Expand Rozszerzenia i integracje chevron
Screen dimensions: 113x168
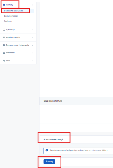[x=33, y=45]
